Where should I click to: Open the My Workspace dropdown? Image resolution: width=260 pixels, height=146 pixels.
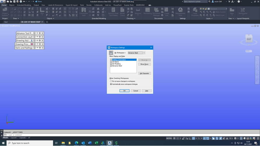click(136, 53)
